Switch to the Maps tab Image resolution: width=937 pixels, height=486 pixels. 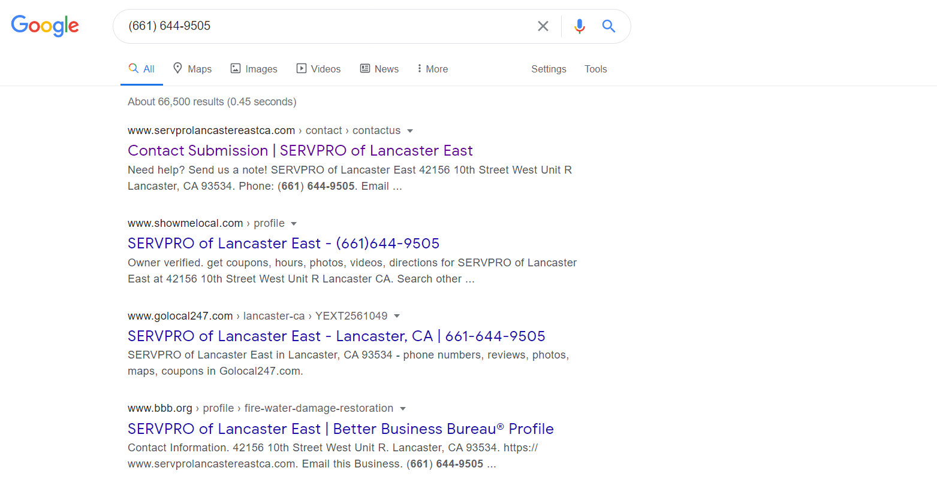click(x=192, y=69)
